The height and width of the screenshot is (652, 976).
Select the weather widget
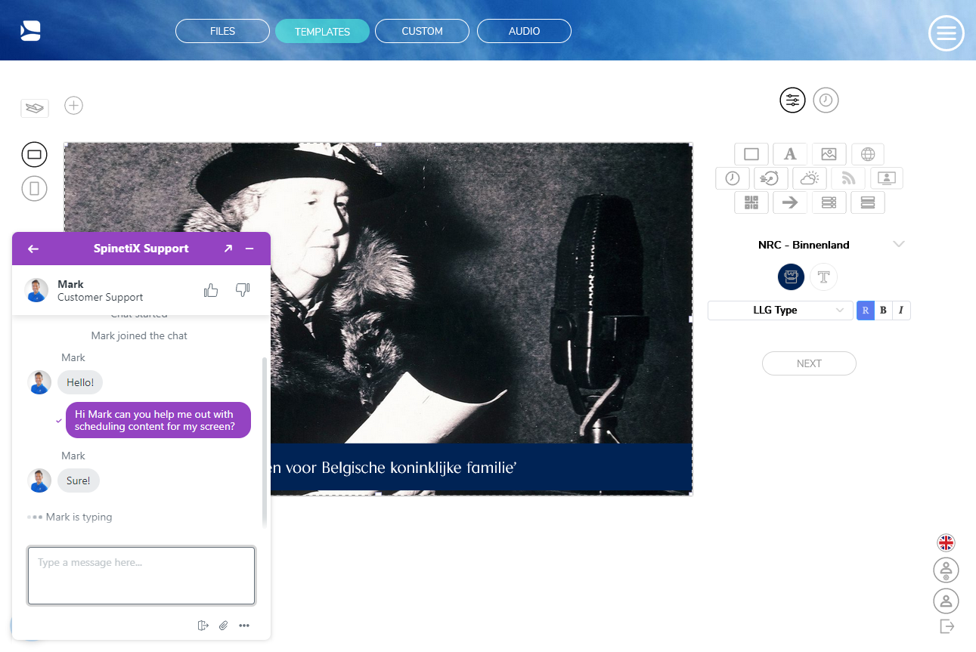pyautogui.click(x=810, y=178)
